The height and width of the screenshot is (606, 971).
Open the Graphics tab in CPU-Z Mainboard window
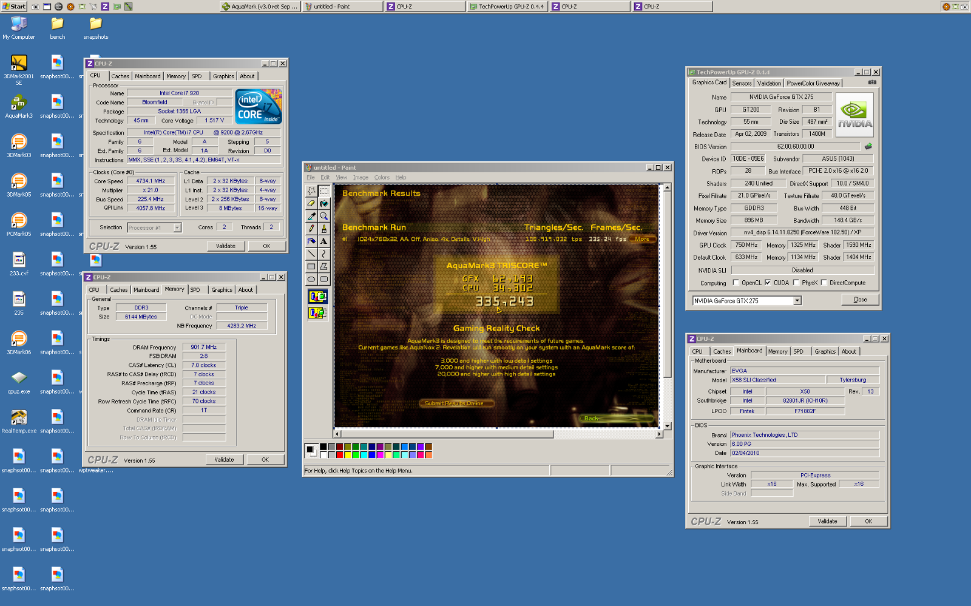pos(825,352)
